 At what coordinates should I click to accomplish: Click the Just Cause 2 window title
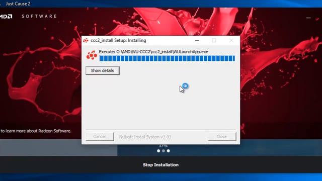click(x=18, y=4)
